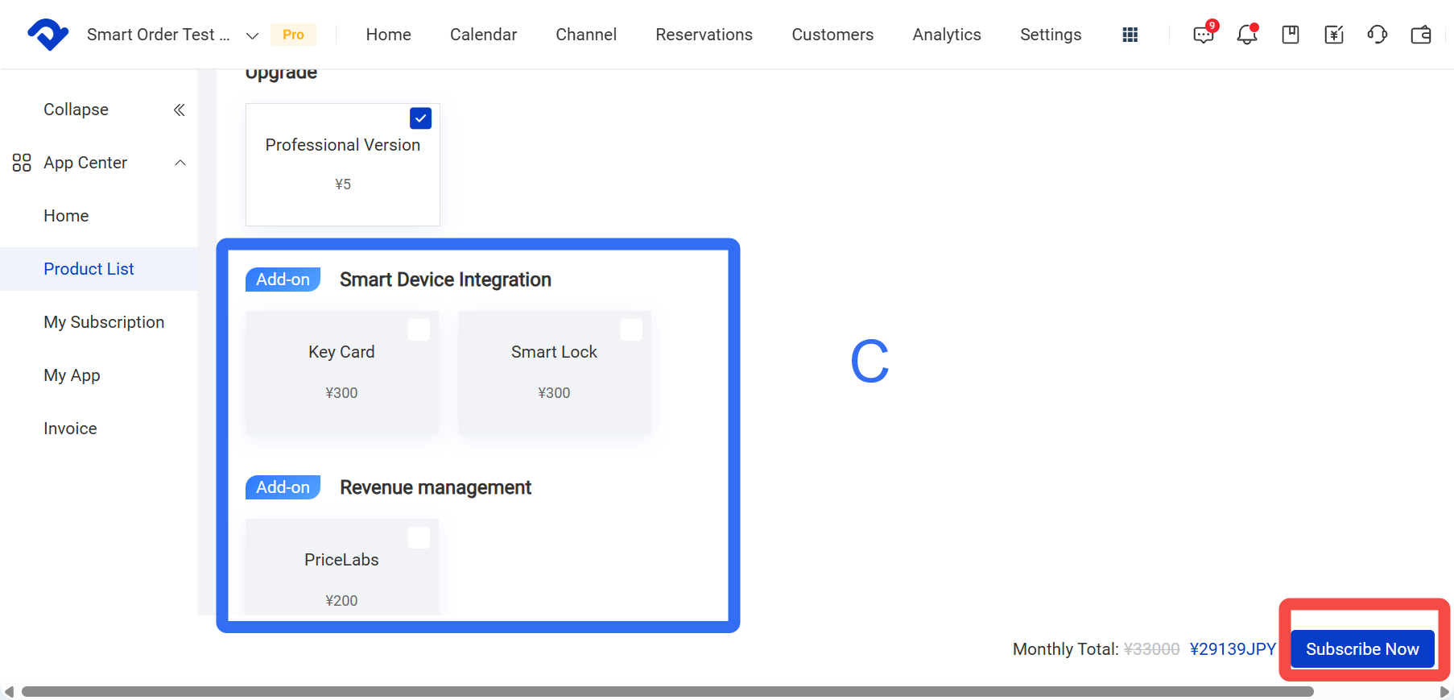The image size is (1454, 700).
Task: Select Product List in the sidebar
Action: (89, 269)
